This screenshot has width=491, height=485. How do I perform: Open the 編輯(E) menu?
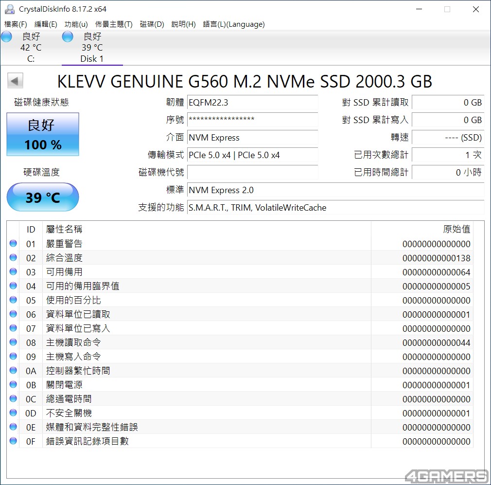(x=46, y=24)
